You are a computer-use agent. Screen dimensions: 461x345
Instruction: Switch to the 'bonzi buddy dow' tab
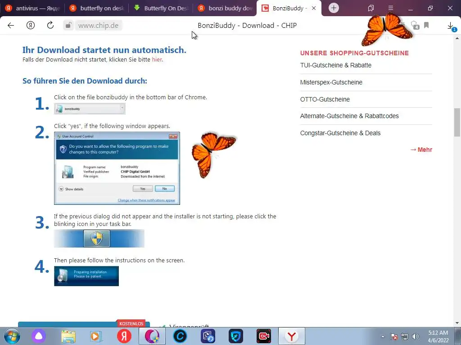point(225,8)
